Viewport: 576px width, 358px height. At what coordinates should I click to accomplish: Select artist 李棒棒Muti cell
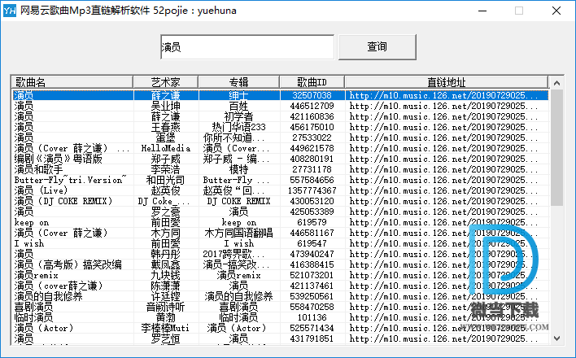point(166,328)
